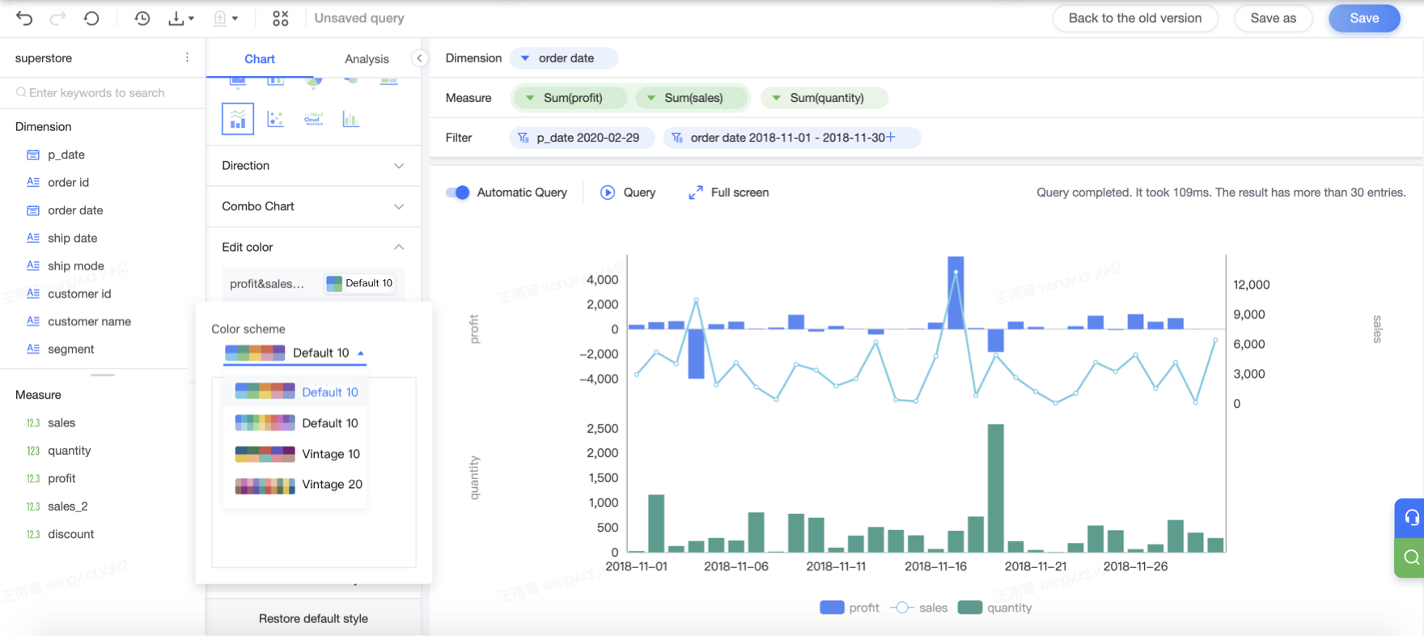Select the order id dimension field
This screenshot has width=1424, height=636.
click(x=68, y=183)
